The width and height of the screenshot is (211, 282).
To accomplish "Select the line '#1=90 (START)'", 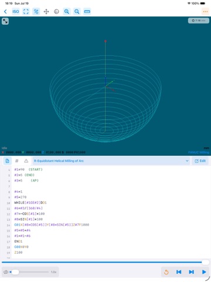I will tap(28, 169).
